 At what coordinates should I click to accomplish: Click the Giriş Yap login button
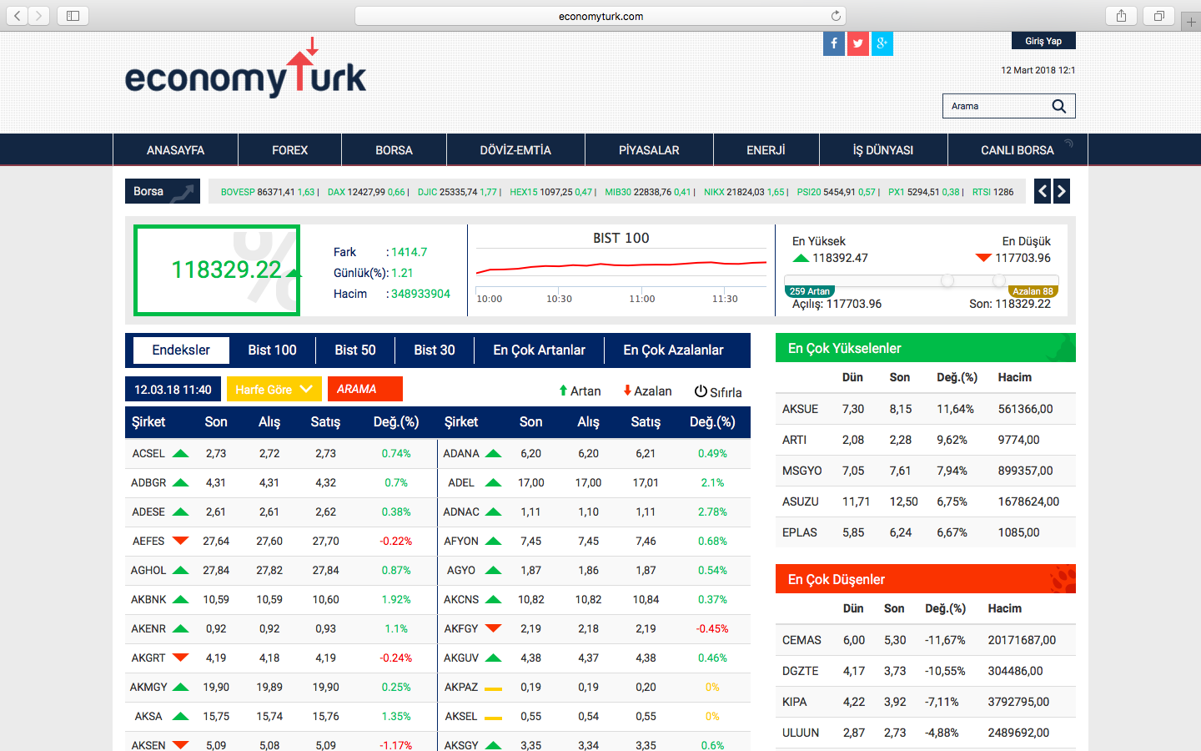(x=1043, y=41)
